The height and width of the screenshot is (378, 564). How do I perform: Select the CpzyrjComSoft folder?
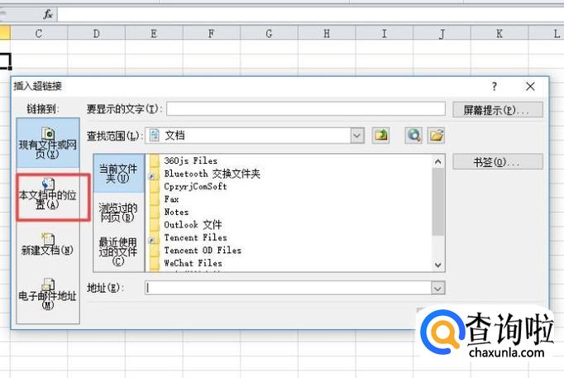[x=195, y=186]
